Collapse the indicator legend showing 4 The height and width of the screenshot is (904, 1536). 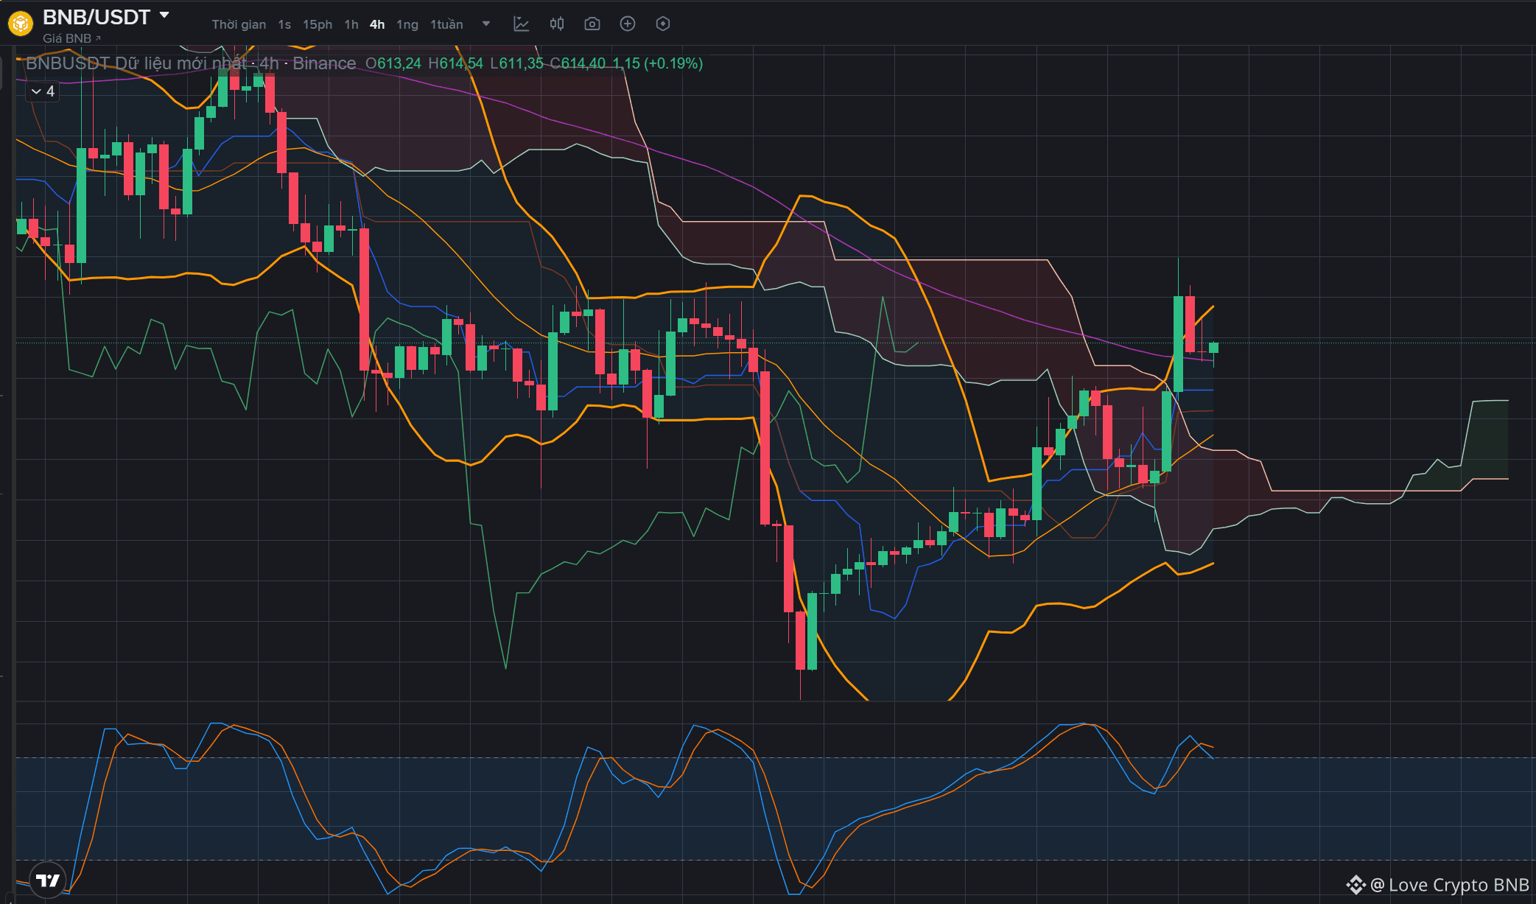pyautogui.click(x=43, y=91)
